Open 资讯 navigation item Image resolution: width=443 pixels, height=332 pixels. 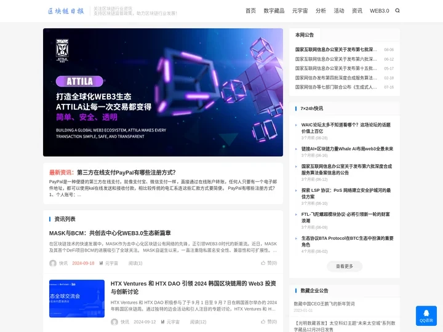(357, 10)
